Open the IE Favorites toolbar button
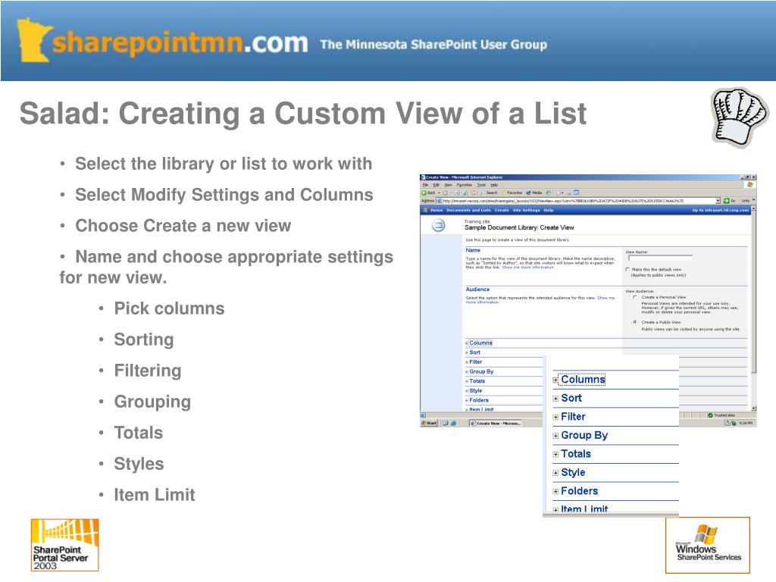This screenshot has width=776, height=582. [512, 192]
